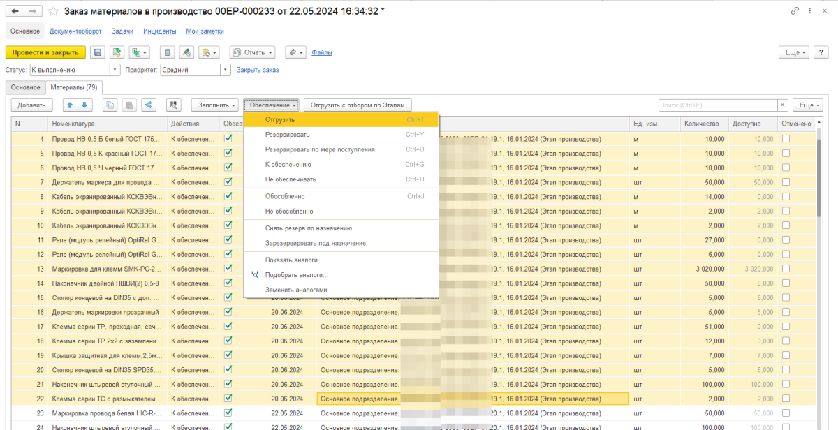
Task: Open the Приоритет dropdown list
Action: click(225, 70)
